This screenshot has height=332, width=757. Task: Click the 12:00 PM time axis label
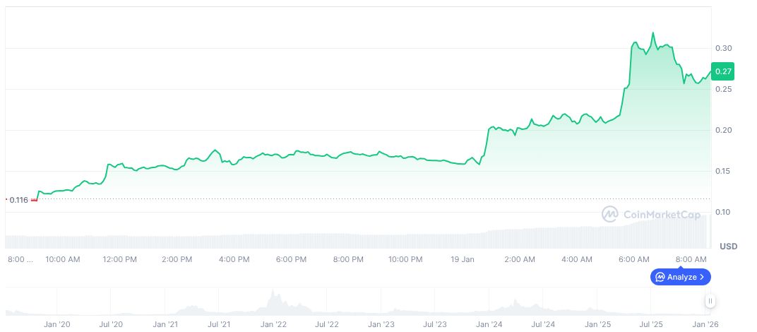coord(119,259)
